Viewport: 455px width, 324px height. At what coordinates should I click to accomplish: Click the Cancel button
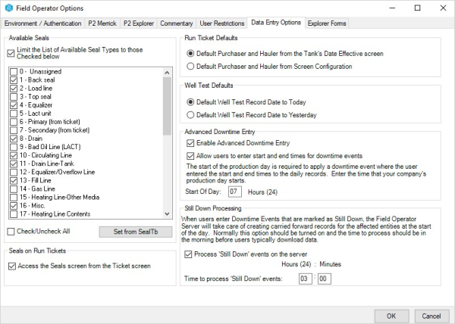pyautogui.click(x=430, y=314)
